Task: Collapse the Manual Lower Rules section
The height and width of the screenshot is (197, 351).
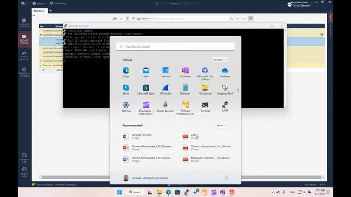Action: coord(41,65)
